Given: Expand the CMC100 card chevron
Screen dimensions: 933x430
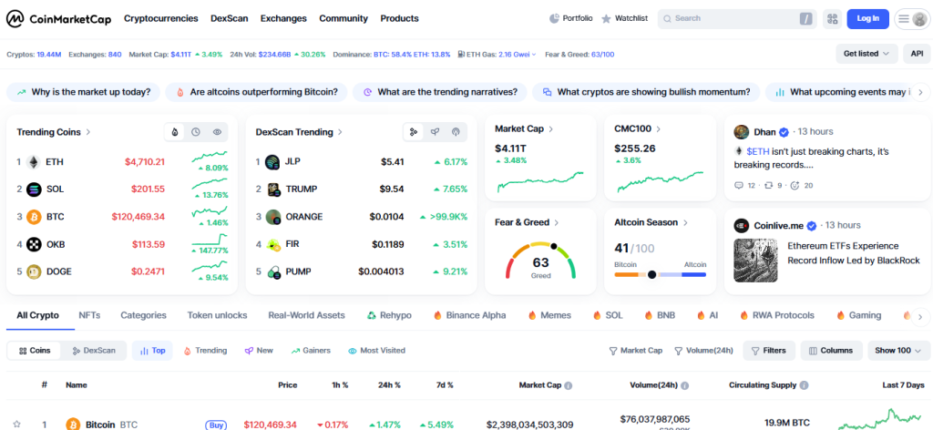Looking at the screenshot, I should point(658,128).
